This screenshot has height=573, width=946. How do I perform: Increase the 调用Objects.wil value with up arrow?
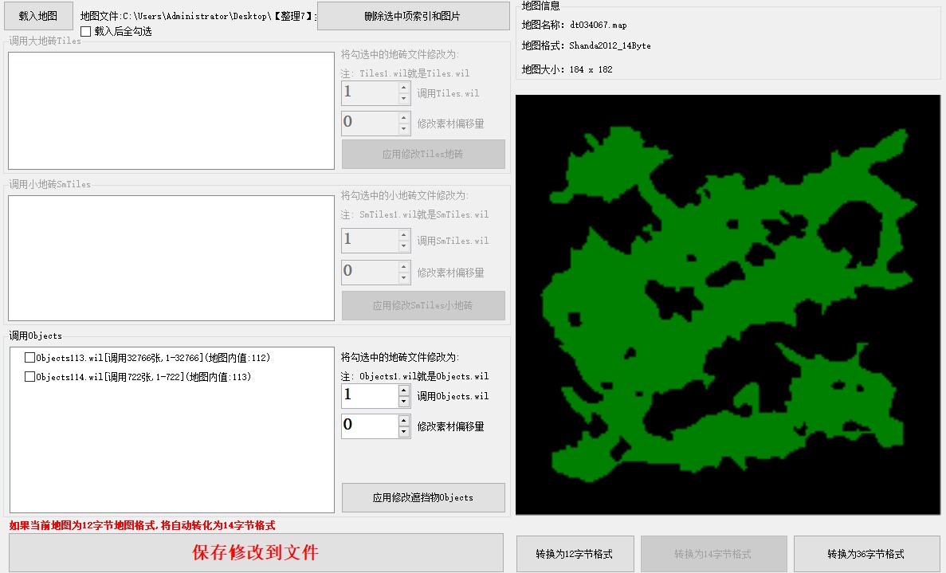[x=404, y=391]
